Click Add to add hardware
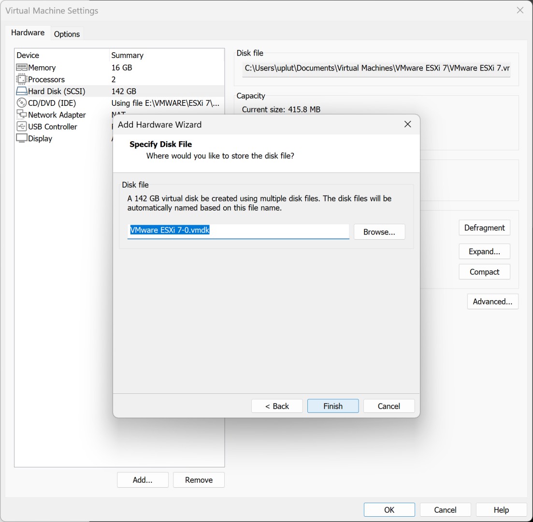This screenshot has height=522, width=533. [x=143, y=480]
